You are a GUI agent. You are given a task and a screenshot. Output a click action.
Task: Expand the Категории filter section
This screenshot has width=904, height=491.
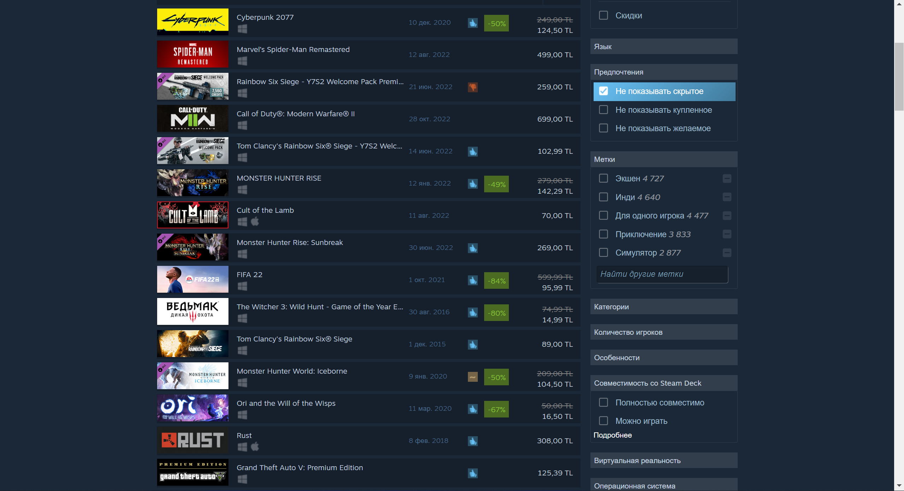point(664,306)
